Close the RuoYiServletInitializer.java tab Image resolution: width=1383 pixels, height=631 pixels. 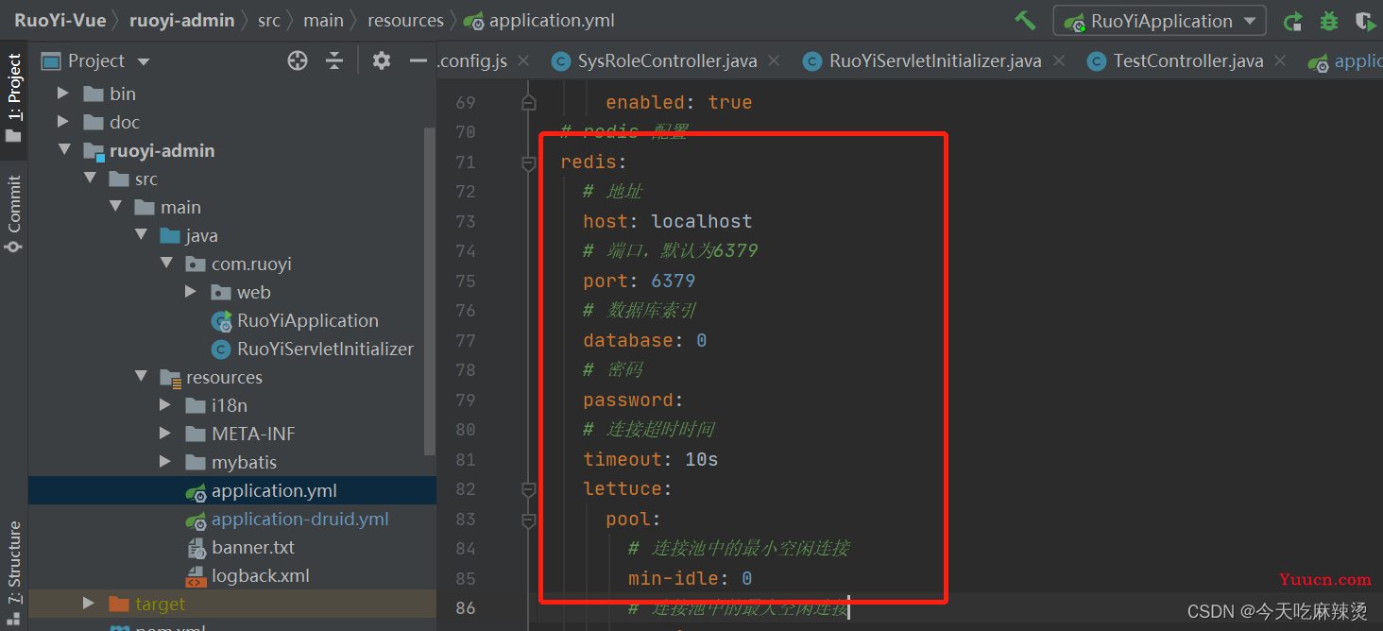click(x=1059, y=60)
